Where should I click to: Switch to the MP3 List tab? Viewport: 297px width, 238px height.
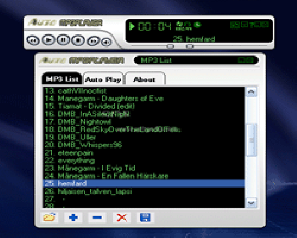[62, 78]
